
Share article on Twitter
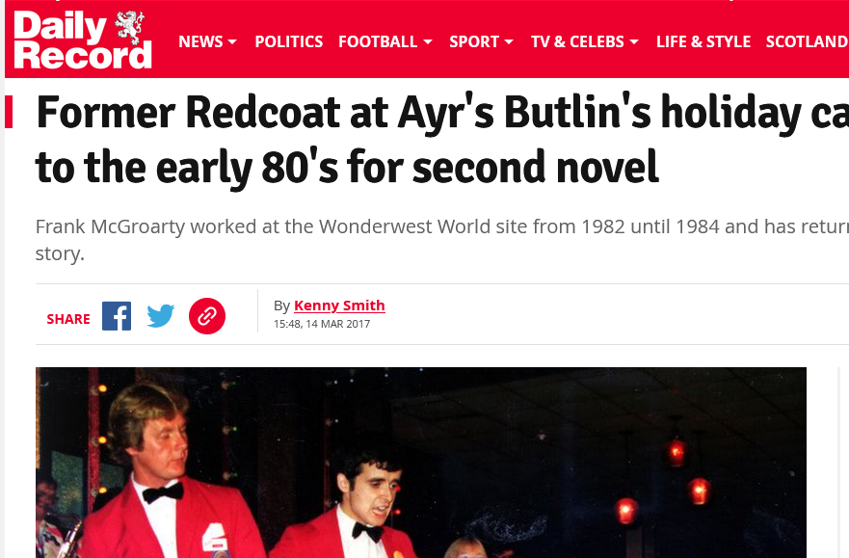coord(161,316)
